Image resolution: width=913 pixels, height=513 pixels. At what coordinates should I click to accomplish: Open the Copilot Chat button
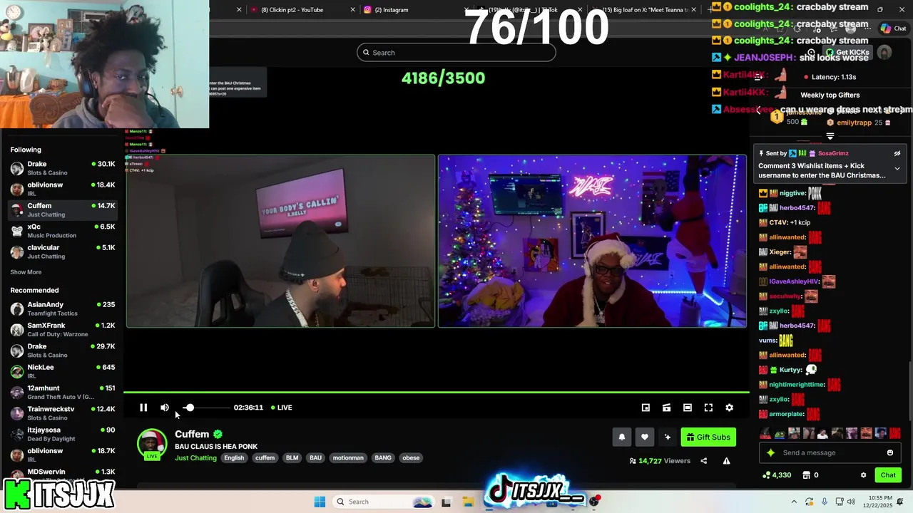893,28
